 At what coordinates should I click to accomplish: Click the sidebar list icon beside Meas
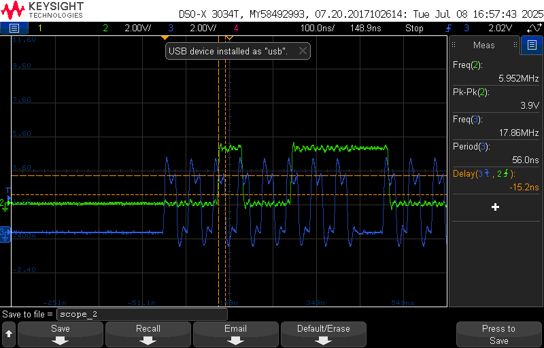point(532,46)
